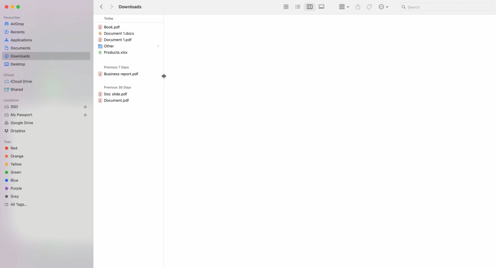Open AirDrop in the sidebar
The image size is (496, 268).
point(46,24)
